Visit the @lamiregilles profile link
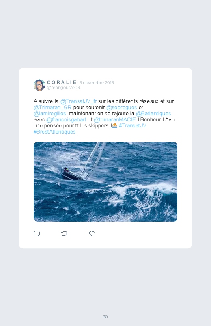Screen dimensions: 211x326 [x=50, y=114]
